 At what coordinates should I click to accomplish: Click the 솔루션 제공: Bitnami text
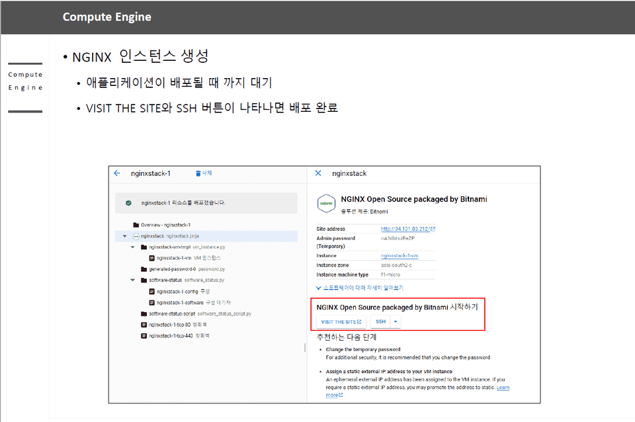(364, 212)
